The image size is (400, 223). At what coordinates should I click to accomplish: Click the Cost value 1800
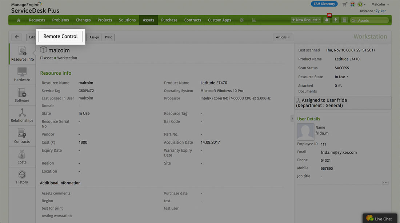(83, 143)
